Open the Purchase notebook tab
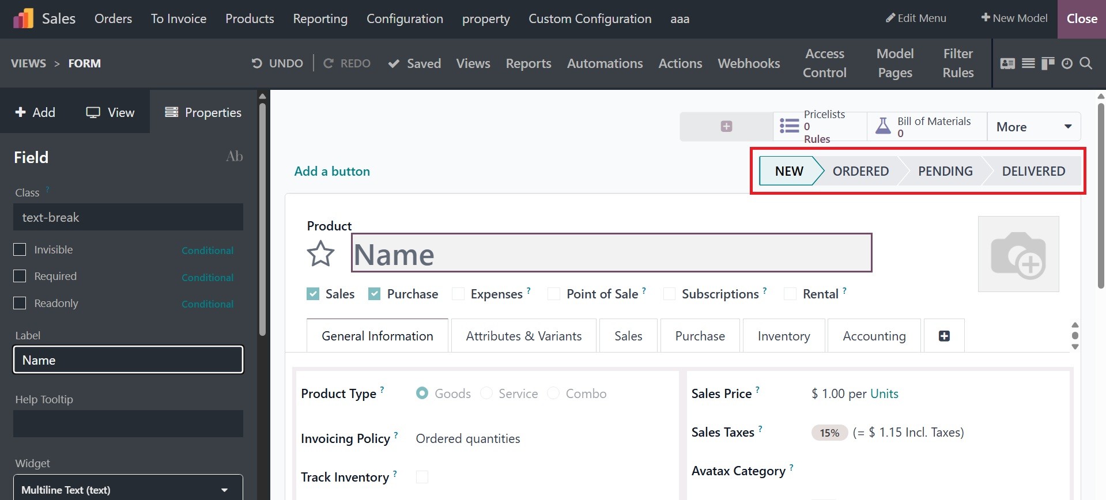The width and height of the screenshot is (1106, 500). pos(700,336)
